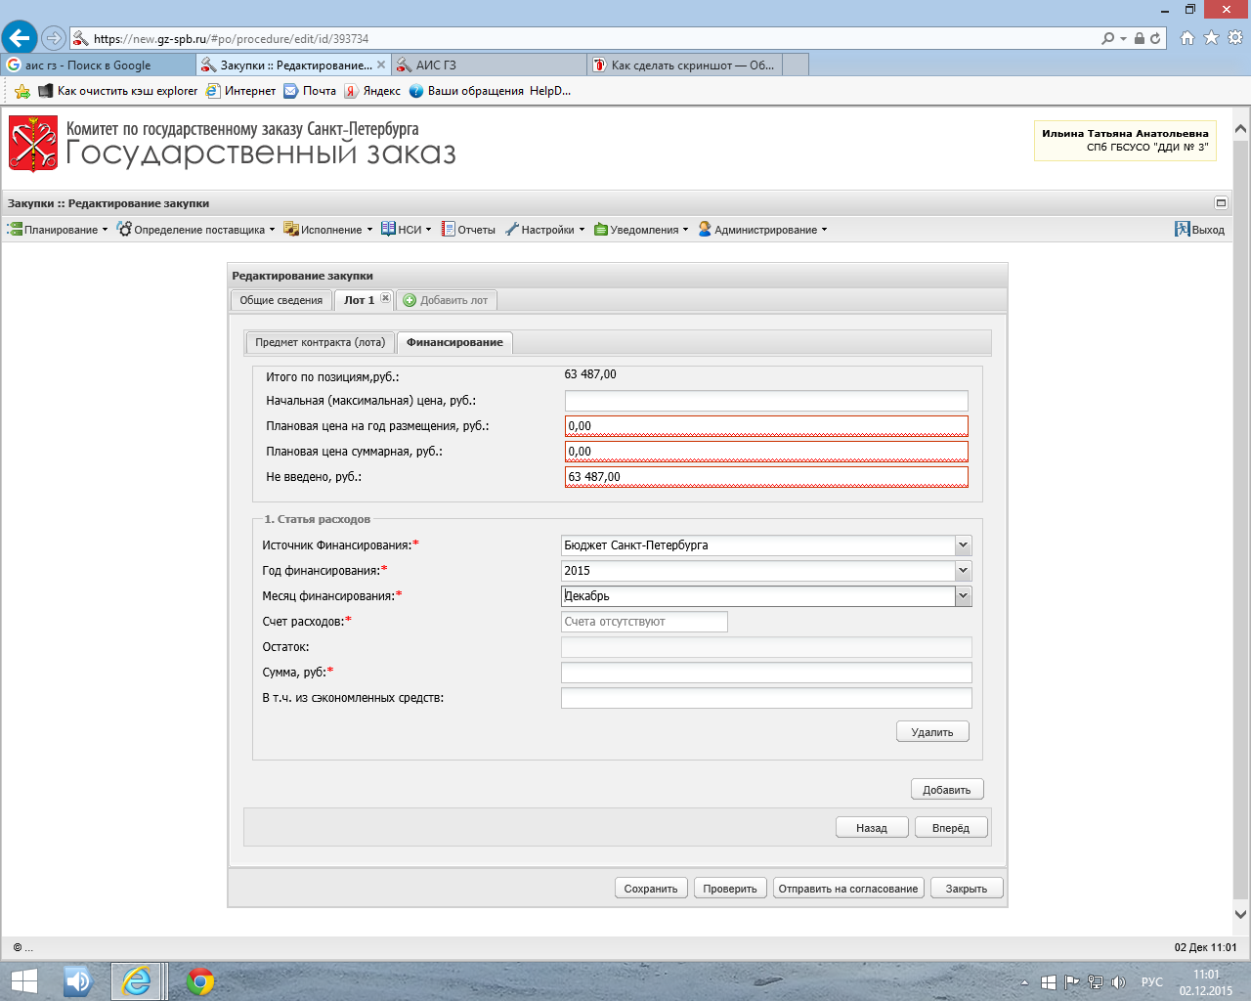This screenshot has height=1001, width=1251.
Task: Collapse the panel using the header toggle icon
Action: (1221, 203)
